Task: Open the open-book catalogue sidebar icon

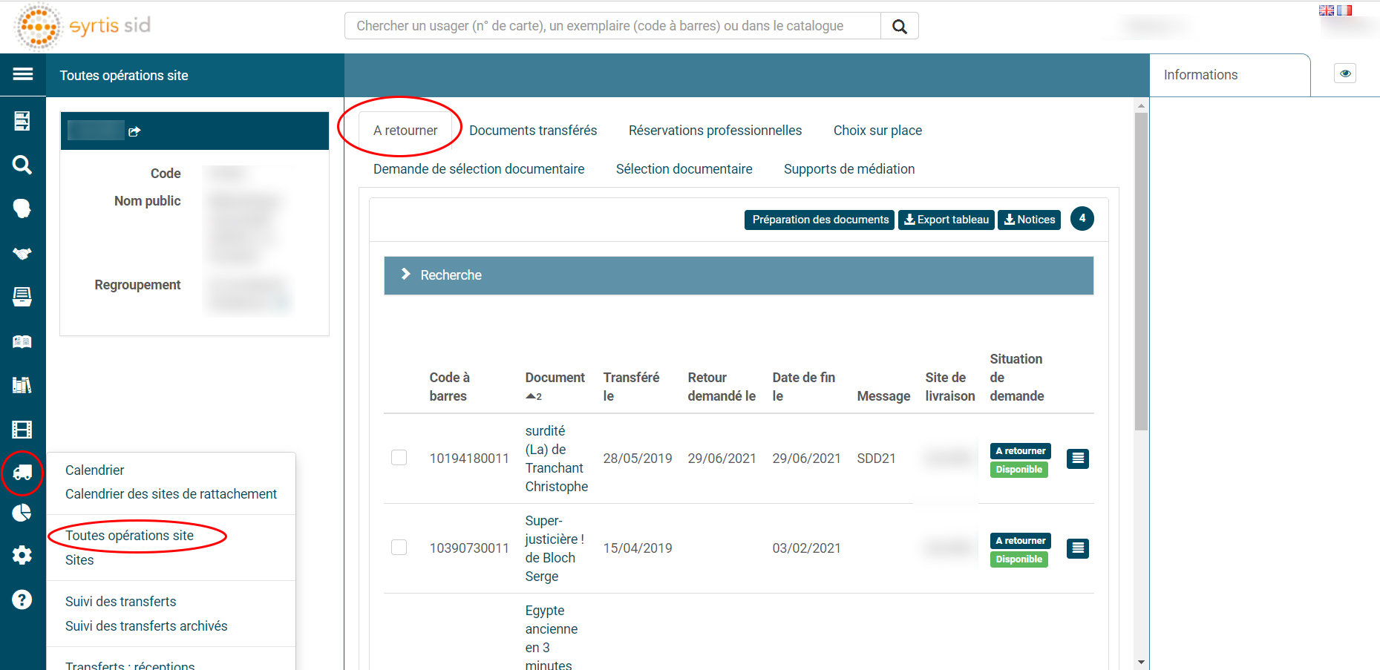Action: (x=22, y=341)
